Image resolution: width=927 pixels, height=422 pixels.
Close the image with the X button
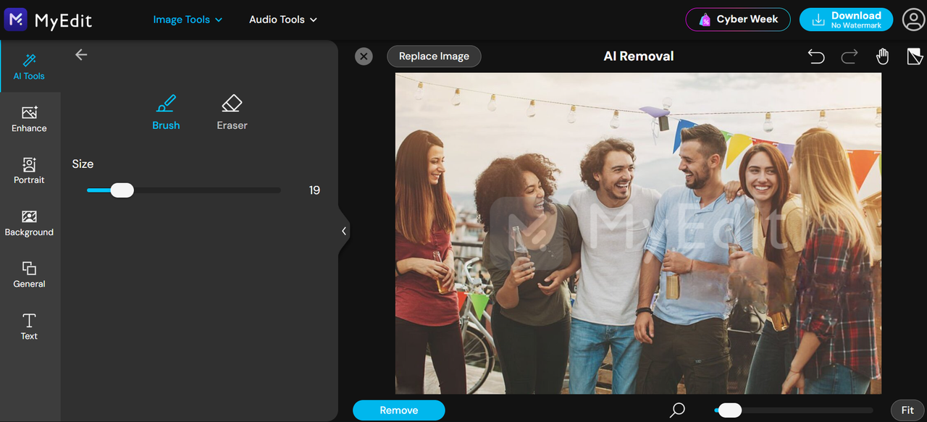(364, 56)
